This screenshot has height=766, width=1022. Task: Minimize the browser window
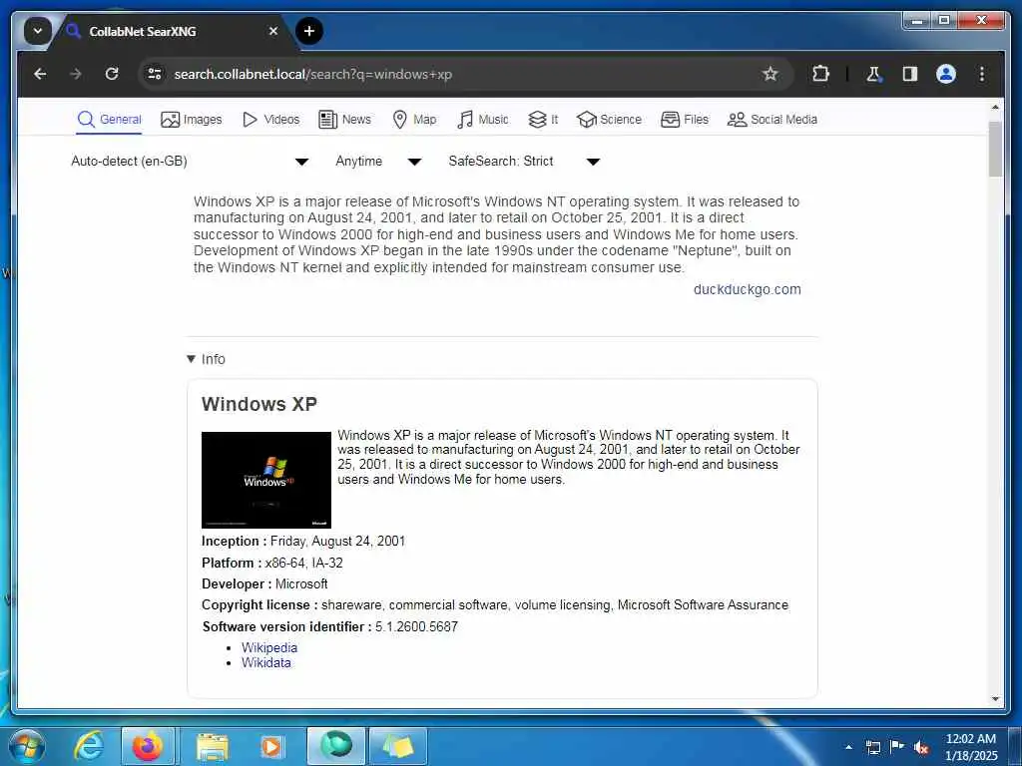(x=917, y=21)
